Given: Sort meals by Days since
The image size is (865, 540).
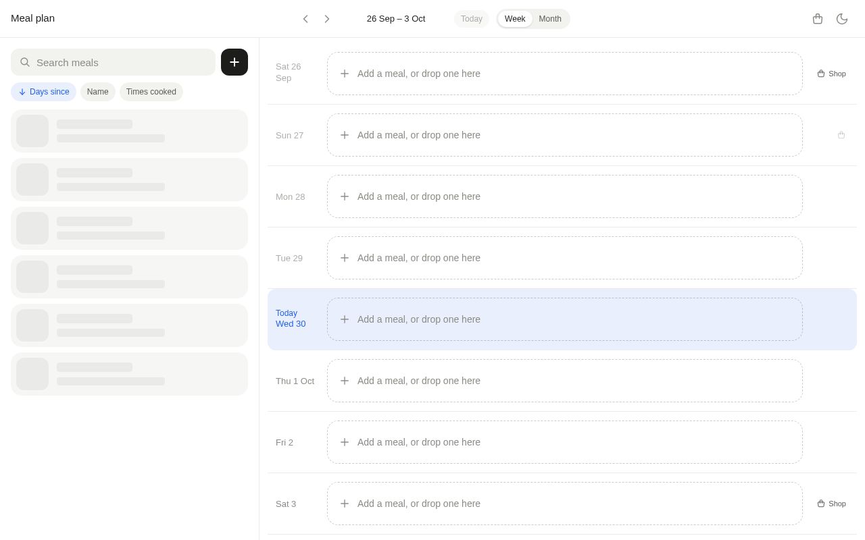Looking at the screenshot, I should click(43, 92).
